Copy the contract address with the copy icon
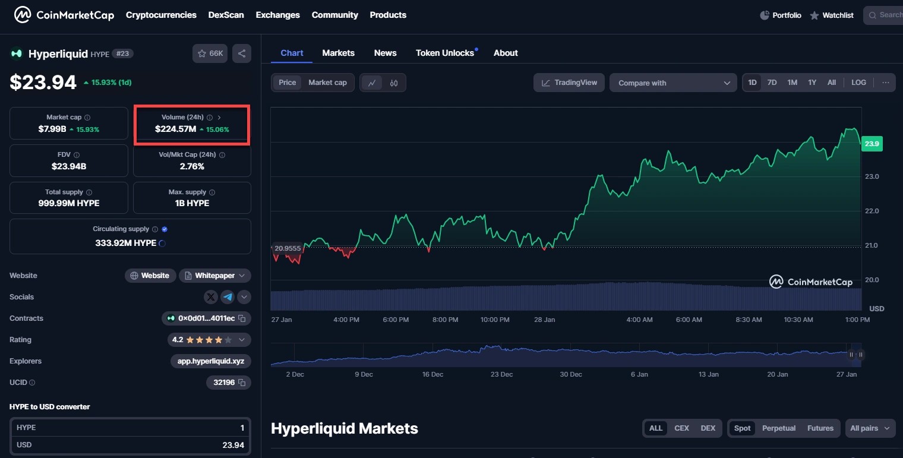 [x=242, y=318]
